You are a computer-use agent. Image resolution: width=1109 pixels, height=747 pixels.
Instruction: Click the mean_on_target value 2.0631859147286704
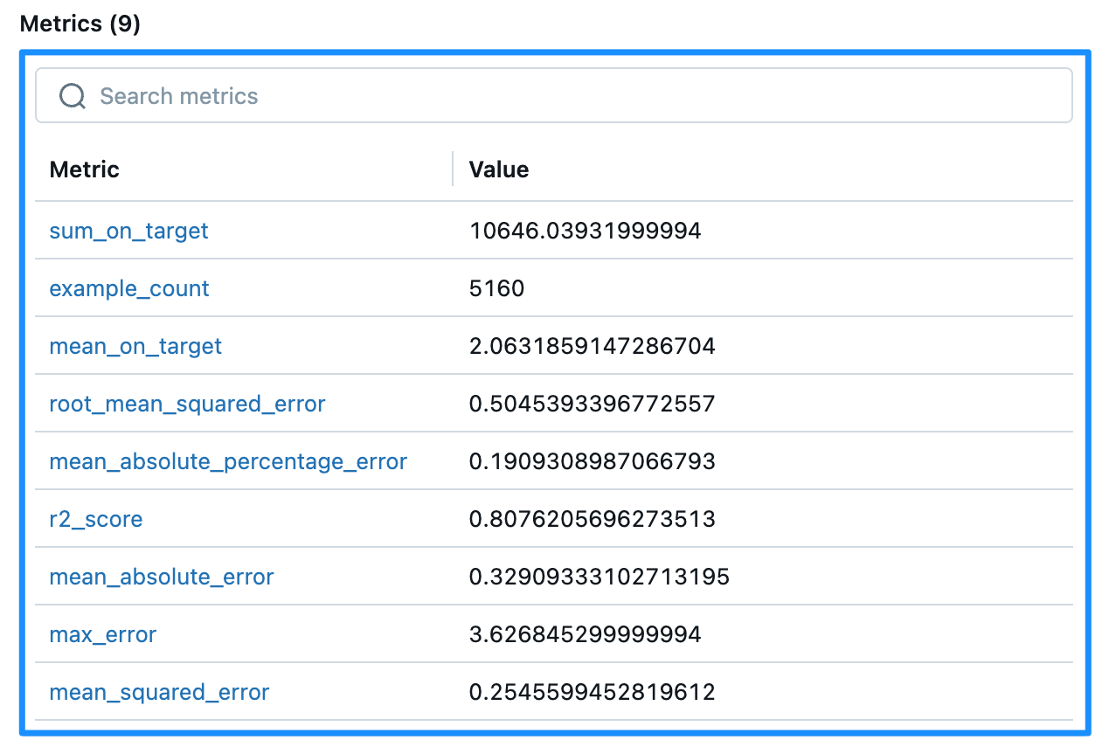click(x=592, y=346)
